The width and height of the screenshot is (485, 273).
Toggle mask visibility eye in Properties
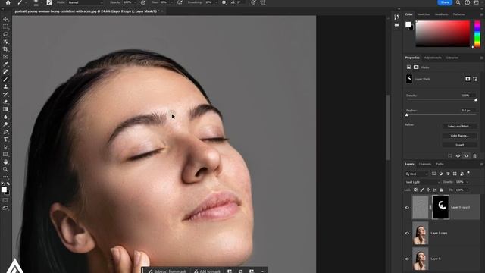[x=467, y=156]
